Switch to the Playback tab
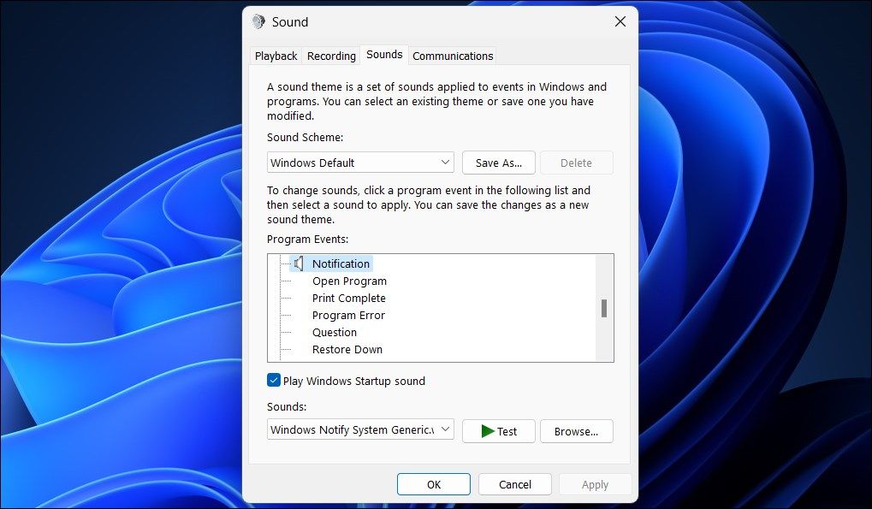This screenshot has height=509, width=872. click(x=275, y=55)
